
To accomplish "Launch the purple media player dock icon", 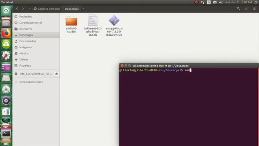I will [x=6, y=101].
